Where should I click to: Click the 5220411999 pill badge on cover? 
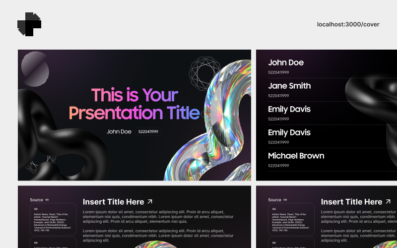tap(148, 131)
